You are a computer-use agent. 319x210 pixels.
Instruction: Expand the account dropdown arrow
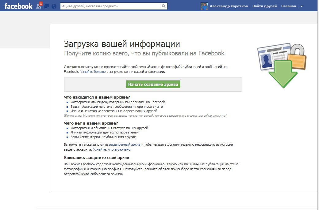(302, 6)
